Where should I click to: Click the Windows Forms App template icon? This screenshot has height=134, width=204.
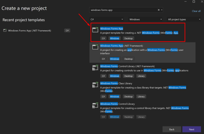click(95, 30)
